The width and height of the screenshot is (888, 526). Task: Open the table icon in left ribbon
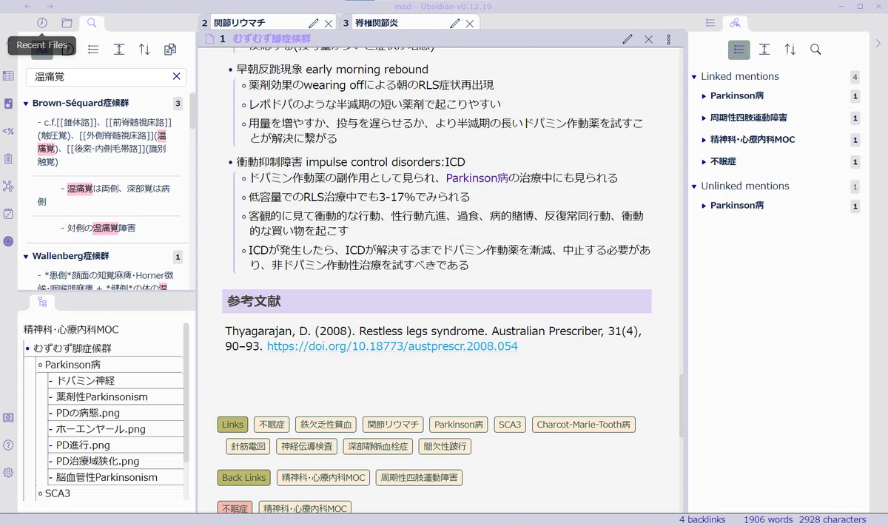8,75
